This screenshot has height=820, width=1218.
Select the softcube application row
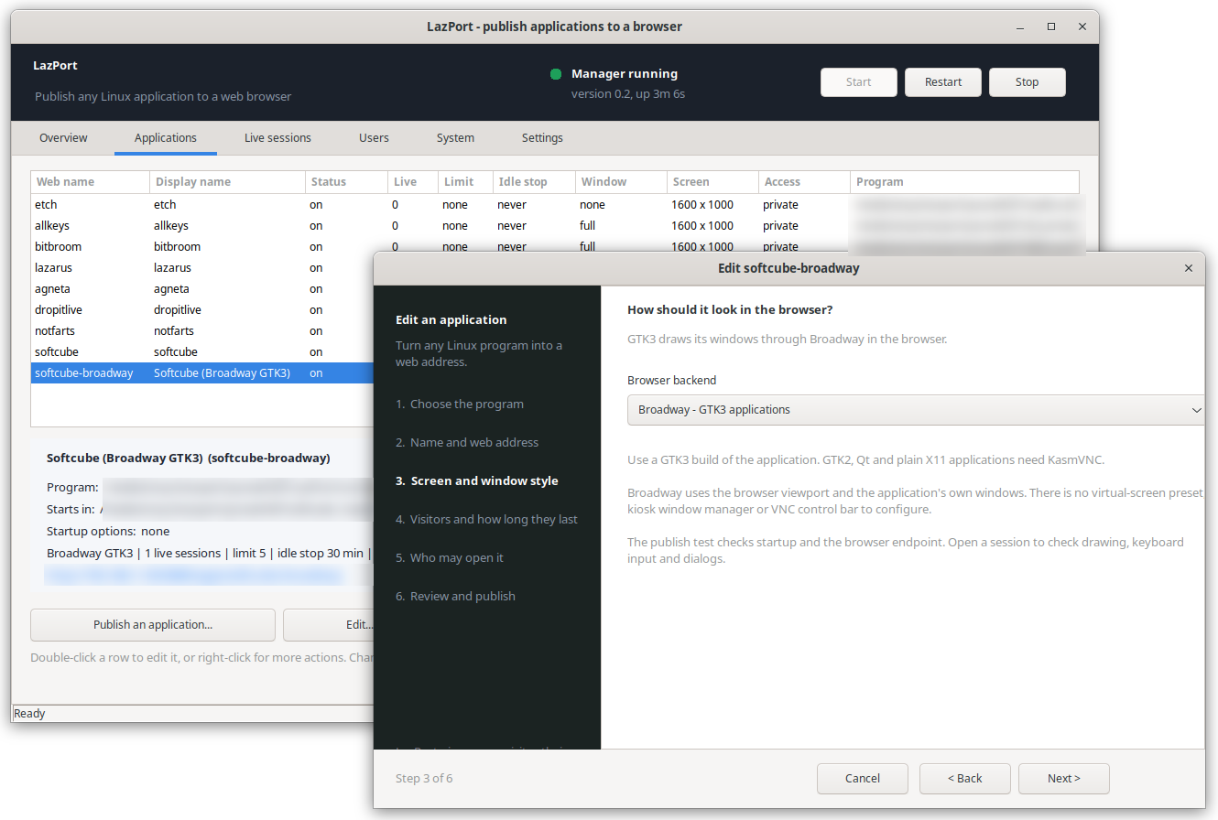click(202, 352)
